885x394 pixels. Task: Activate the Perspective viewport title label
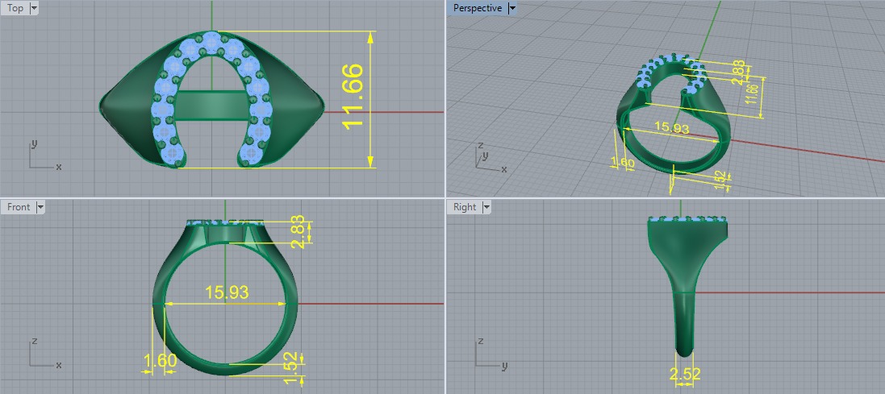click(478, 8)
